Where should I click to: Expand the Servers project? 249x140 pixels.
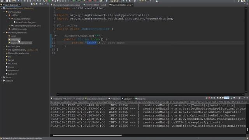2,77
